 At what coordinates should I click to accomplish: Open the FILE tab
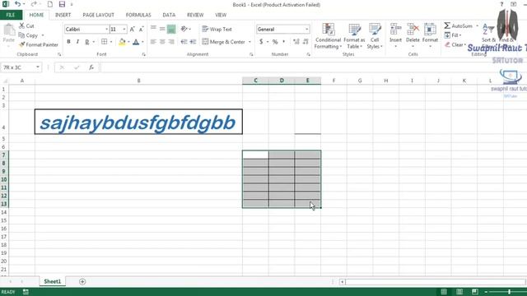pyautogui.click(x=11, y=15)
